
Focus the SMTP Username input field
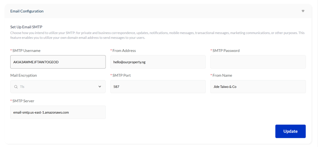[x=58, y=62]
